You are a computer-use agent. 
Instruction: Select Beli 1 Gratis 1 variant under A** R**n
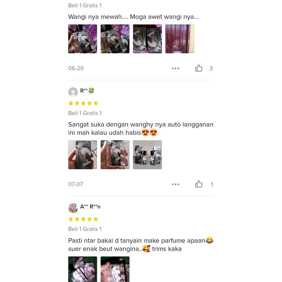click(x=85, y=229)
